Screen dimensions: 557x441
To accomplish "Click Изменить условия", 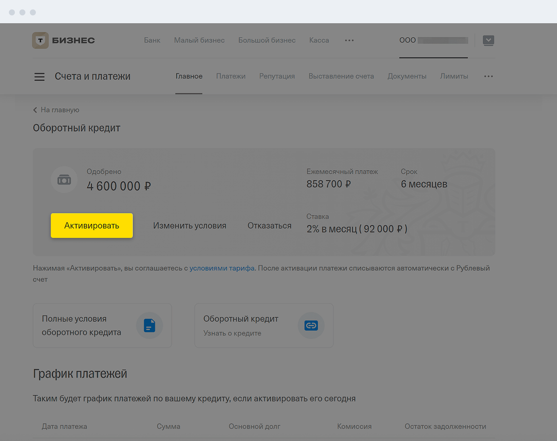I will [190, 226].
